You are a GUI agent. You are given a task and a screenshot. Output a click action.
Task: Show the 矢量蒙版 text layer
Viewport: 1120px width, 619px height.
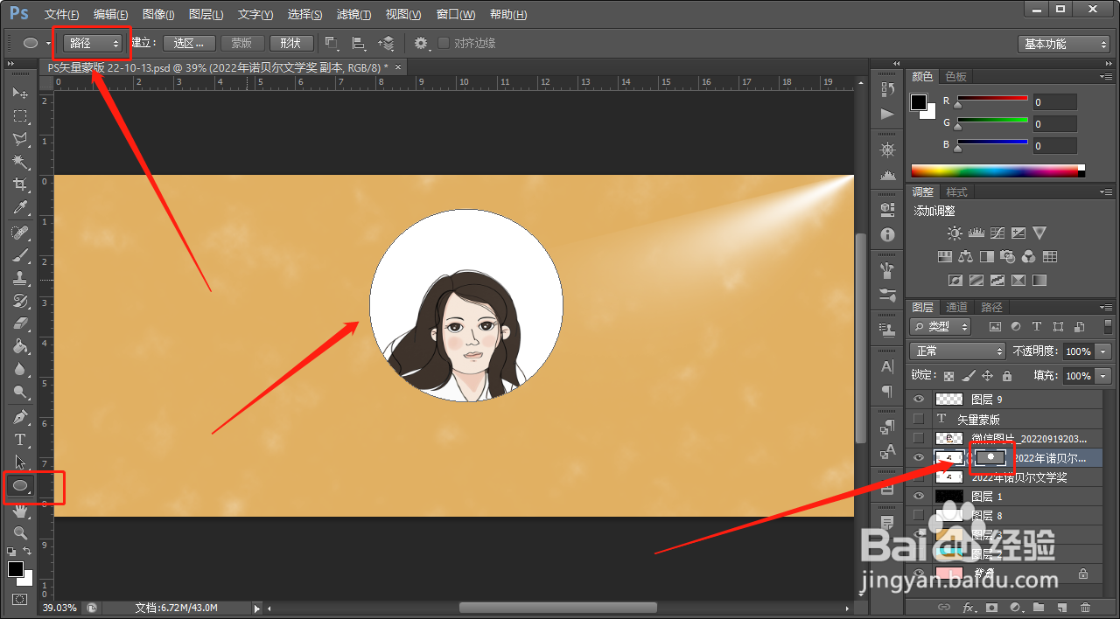pos(919,419)
